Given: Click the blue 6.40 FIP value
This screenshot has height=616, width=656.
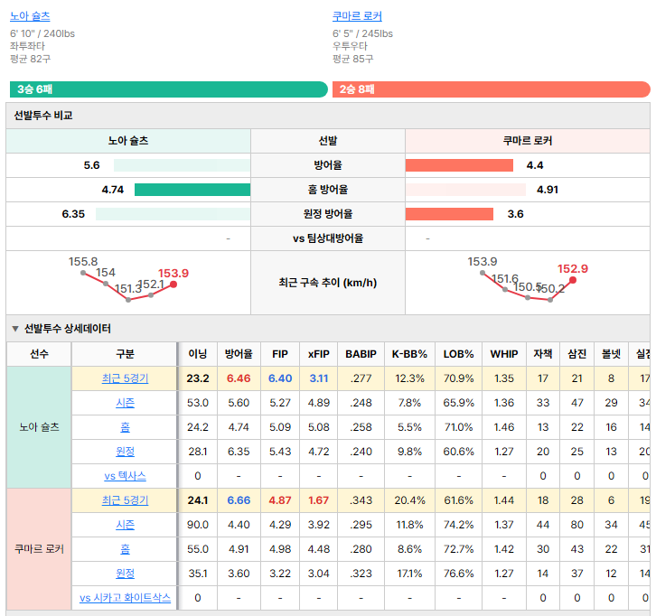Looking at the screenshot, I should (x=280, y=378).
